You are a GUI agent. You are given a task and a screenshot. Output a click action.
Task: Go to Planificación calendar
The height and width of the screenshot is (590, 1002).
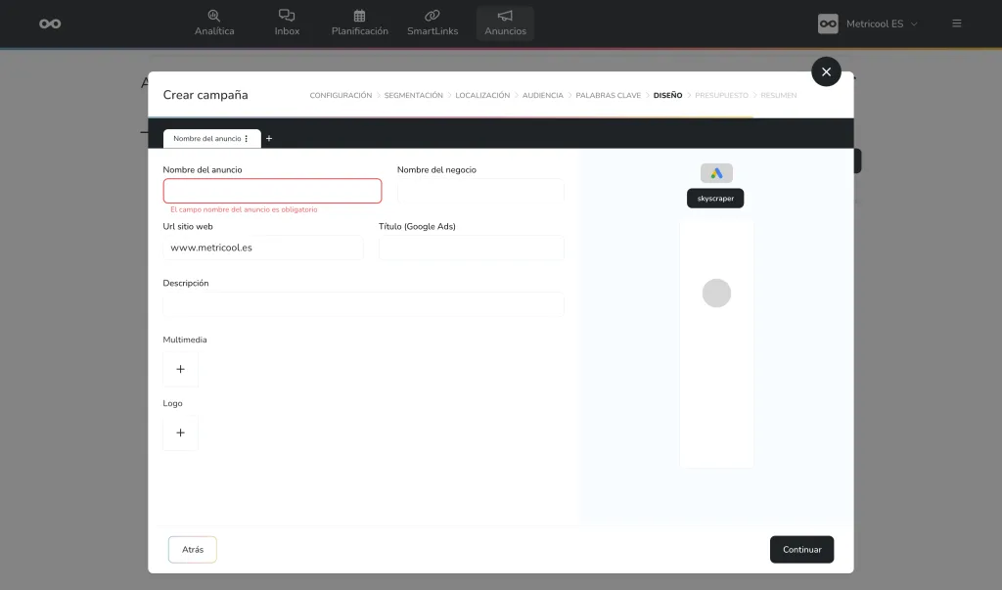(x=359, y=23)
